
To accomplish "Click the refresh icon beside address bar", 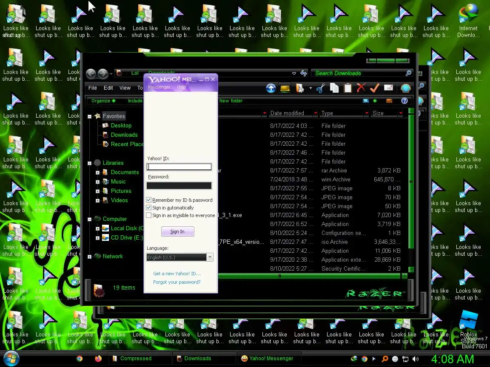I will pyautogui.click(x=303, y=73).
